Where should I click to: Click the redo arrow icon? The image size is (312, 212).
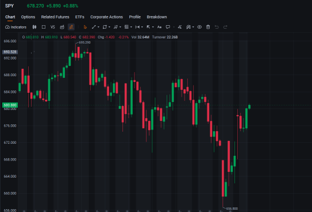click(x=225, y=27)
